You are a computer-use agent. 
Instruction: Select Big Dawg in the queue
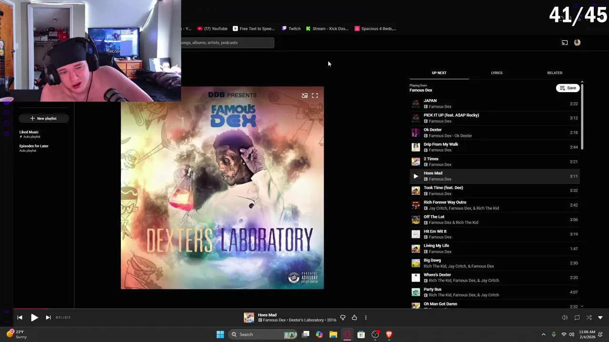click(x=495, y=263)
